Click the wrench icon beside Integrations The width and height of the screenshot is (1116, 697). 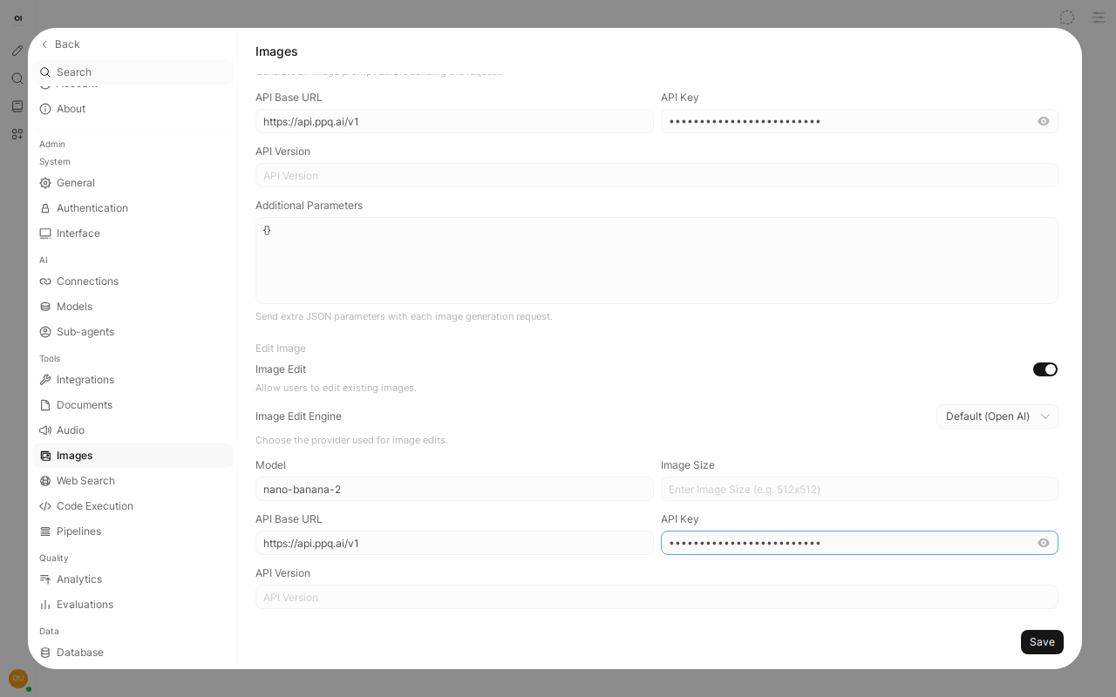point(45,380)
